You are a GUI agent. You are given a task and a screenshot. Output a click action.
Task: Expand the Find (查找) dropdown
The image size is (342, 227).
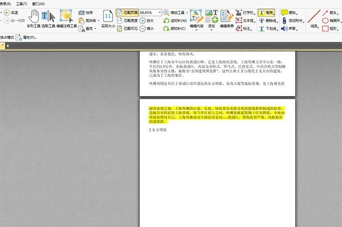[x=95, y=28]
